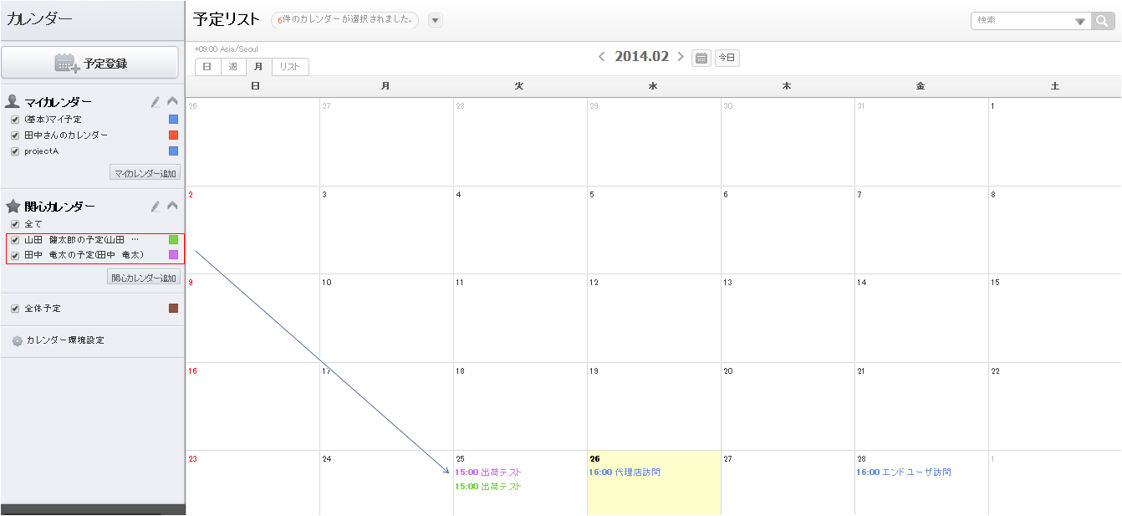The image size is (1122, 516).
Task: Jump to today with 今日 button
Action: click(727, 58)
